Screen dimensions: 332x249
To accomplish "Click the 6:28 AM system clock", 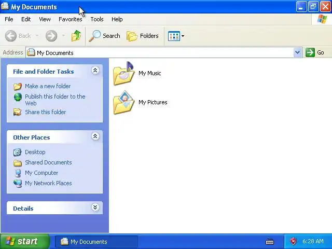I will (x=313, y=241).
